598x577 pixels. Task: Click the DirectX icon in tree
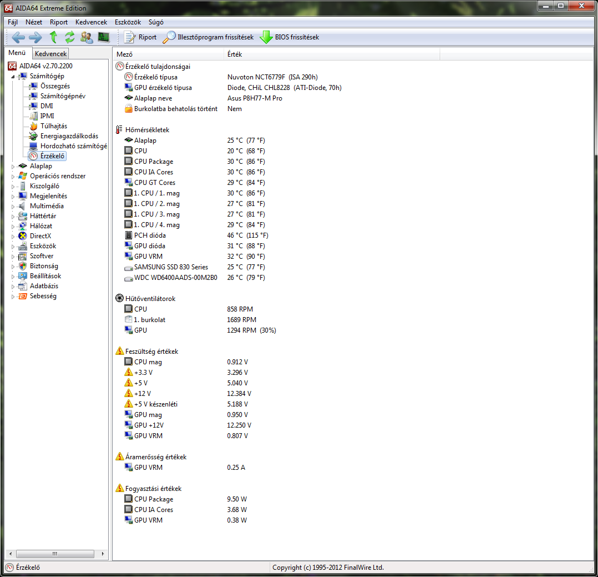(x=23, y=236)
